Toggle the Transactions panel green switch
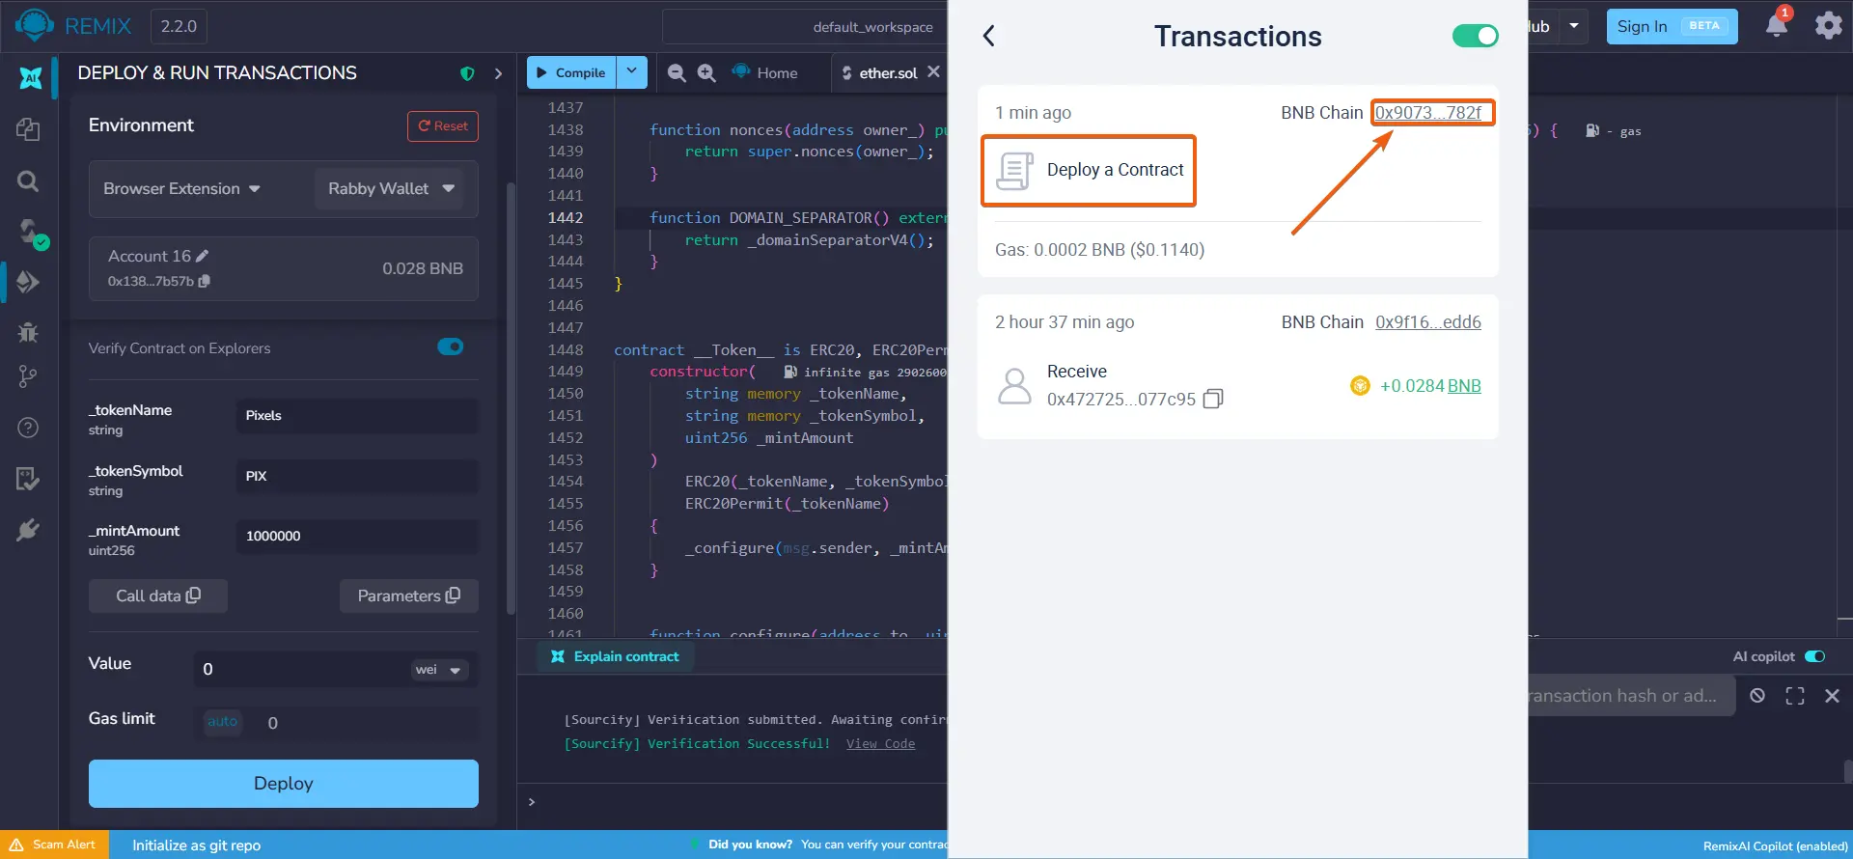Image resolution: width=1853 pixels, height=859 pixels. point(1476,36)
